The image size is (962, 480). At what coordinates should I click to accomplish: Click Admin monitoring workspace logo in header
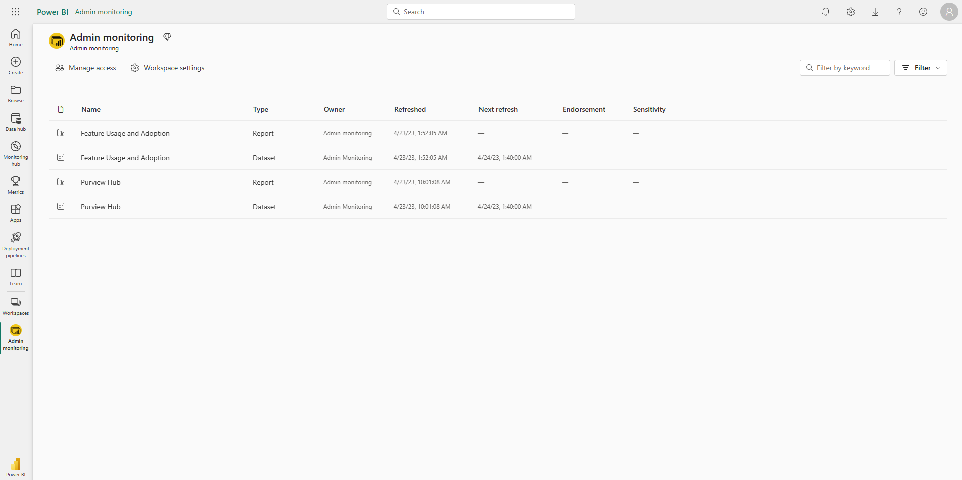[57, 41]
